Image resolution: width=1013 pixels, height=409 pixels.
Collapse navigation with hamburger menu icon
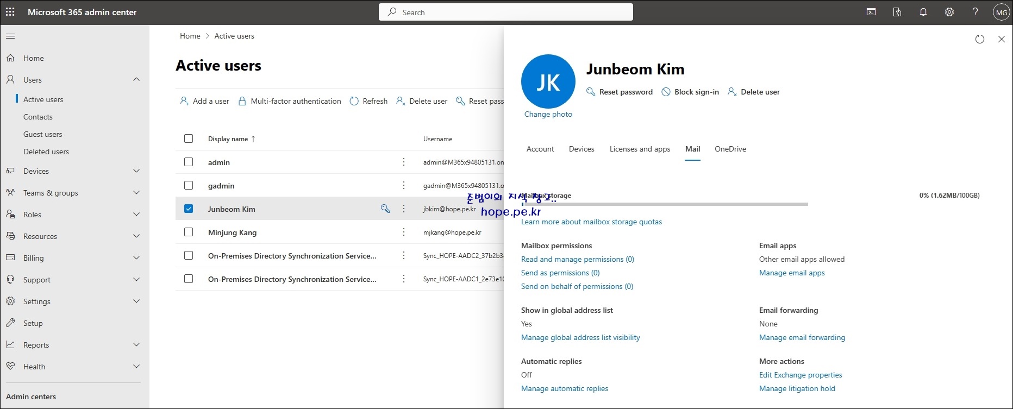tap(10, 36)
